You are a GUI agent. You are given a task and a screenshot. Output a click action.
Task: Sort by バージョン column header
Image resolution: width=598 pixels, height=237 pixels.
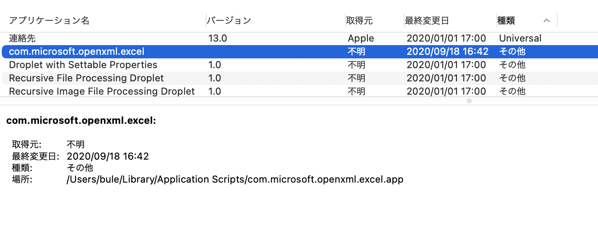(x=229, y=20)
